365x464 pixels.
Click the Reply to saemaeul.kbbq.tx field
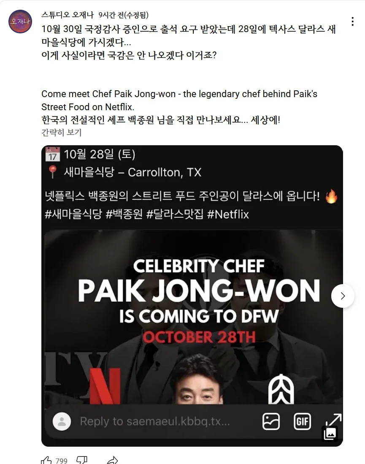coord(155,421)
